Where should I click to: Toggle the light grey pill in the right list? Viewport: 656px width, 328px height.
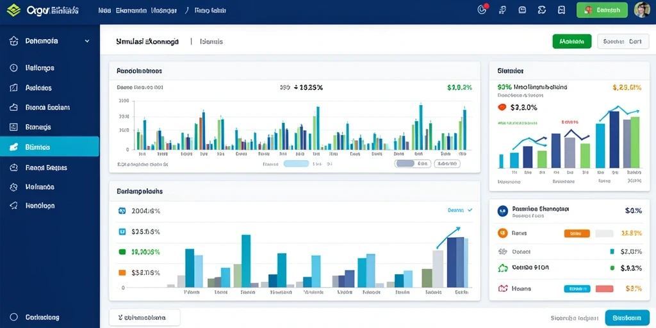(604, 233)
